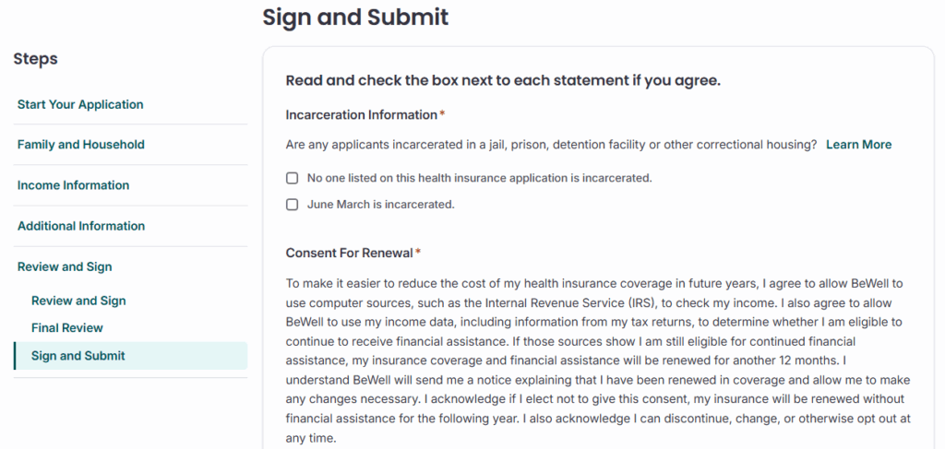
Task: Click the Learn More link about incarceration
Action: point(858,145)
